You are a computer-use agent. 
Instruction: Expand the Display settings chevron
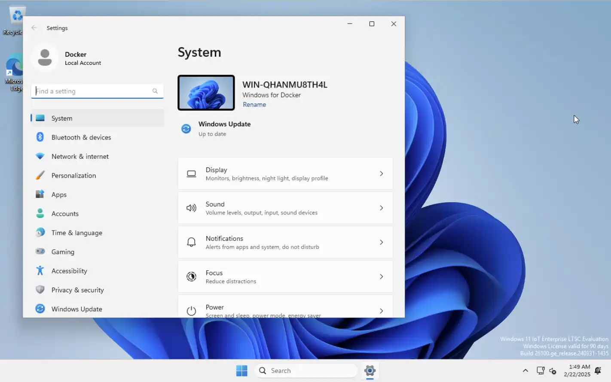(381, 174)
